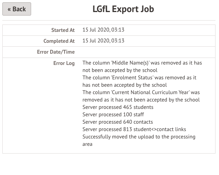Click the Started At label

[63, 30]
